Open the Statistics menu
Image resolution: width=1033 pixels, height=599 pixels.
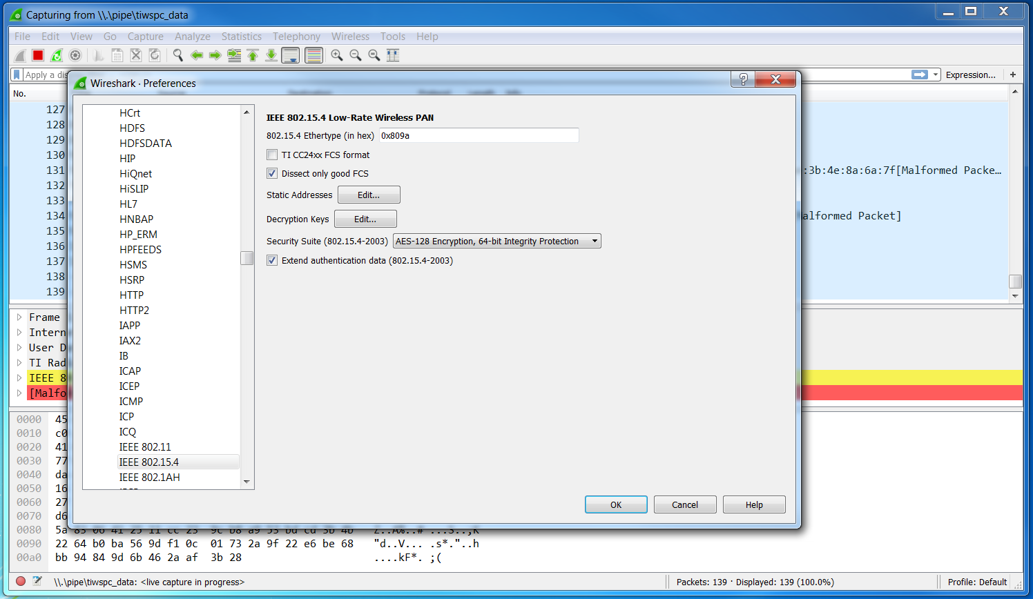(x=242, y=37)
